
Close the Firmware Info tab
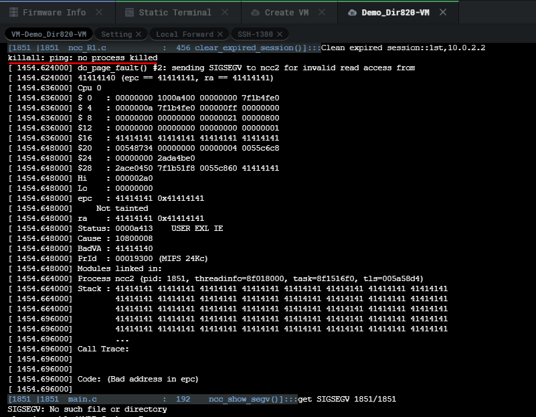tap(99, 12)
